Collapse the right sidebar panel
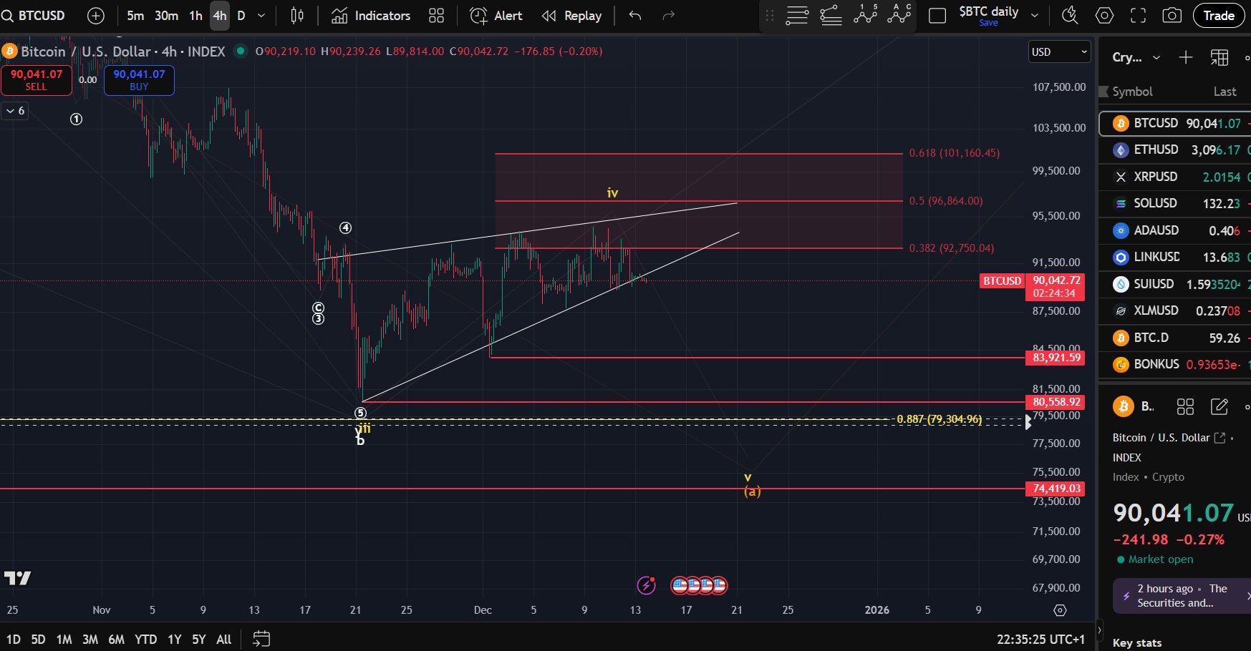Viewport: 1251px width, 651px height. click(x=1101, y=631)
